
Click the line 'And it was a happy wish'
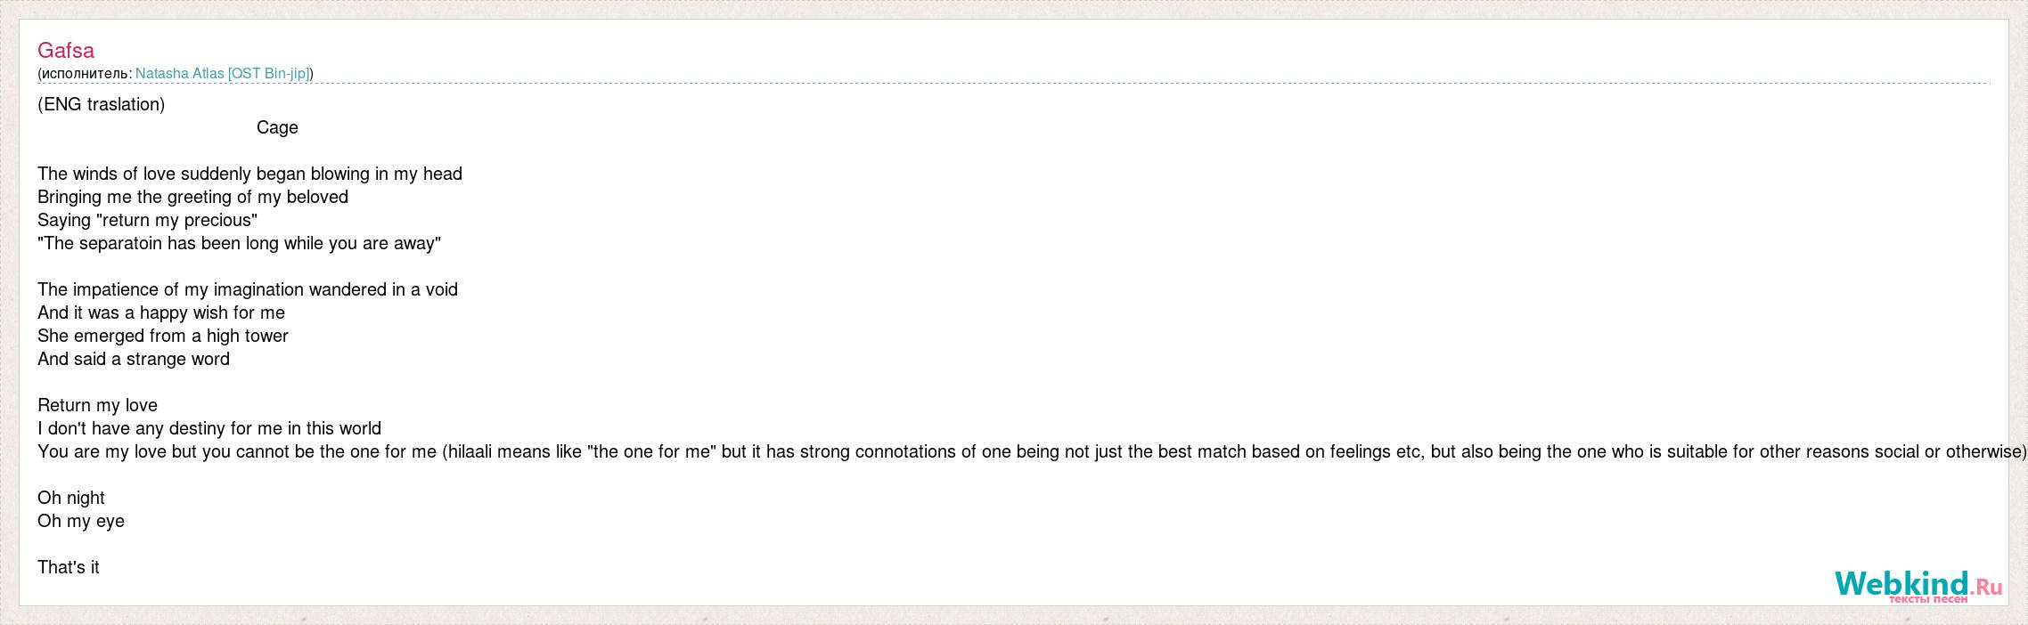click(x=161, y=313)
